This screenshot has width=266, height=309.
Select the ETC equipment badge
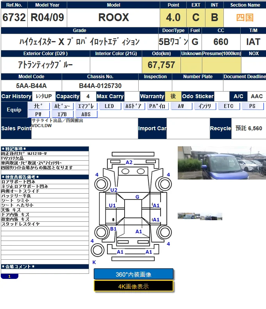229,106
